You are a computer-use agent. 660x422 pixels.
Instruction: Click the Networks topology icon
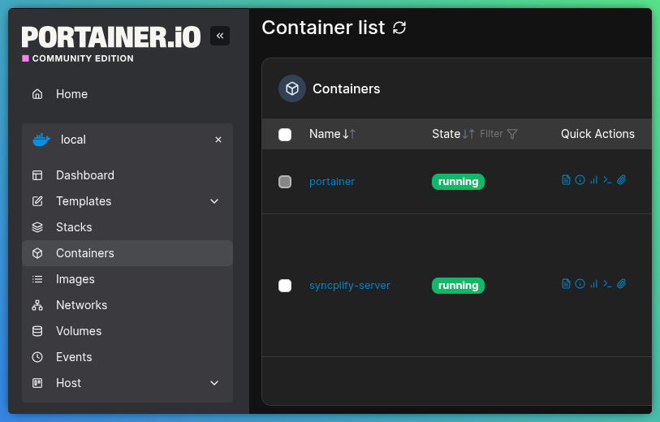[x=37, y=305]
